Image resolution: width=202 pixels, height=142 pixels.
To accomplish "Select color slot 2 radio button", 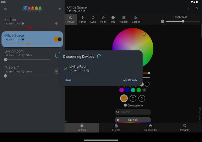I will (133, 98).
